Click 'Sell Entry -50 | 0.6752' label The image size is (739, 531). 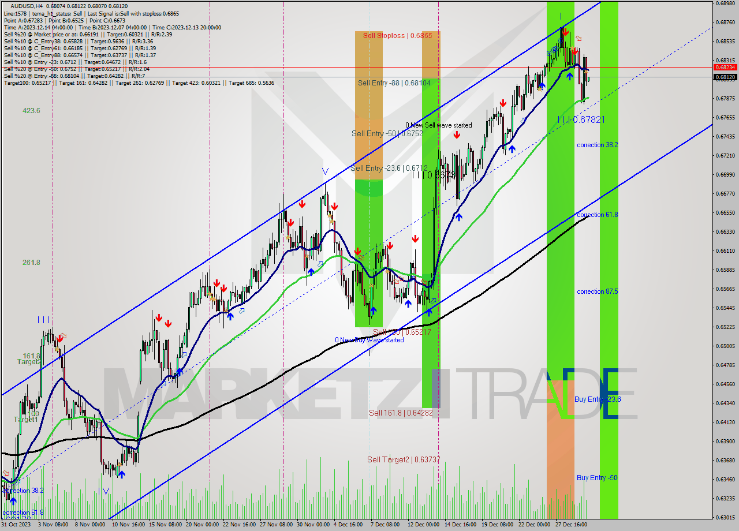[x=387, y=133]
